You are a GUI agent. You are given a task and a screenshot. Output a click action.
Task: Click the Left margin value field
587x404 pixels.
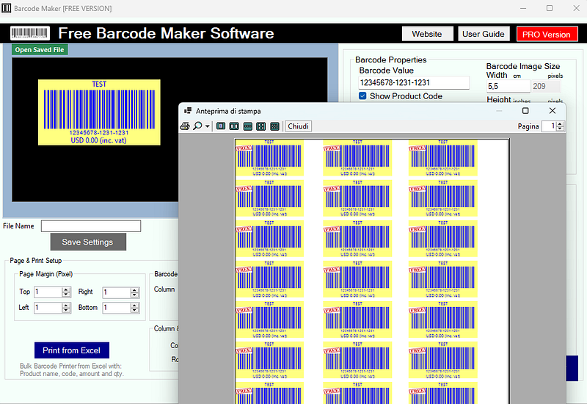click(48, 308)
